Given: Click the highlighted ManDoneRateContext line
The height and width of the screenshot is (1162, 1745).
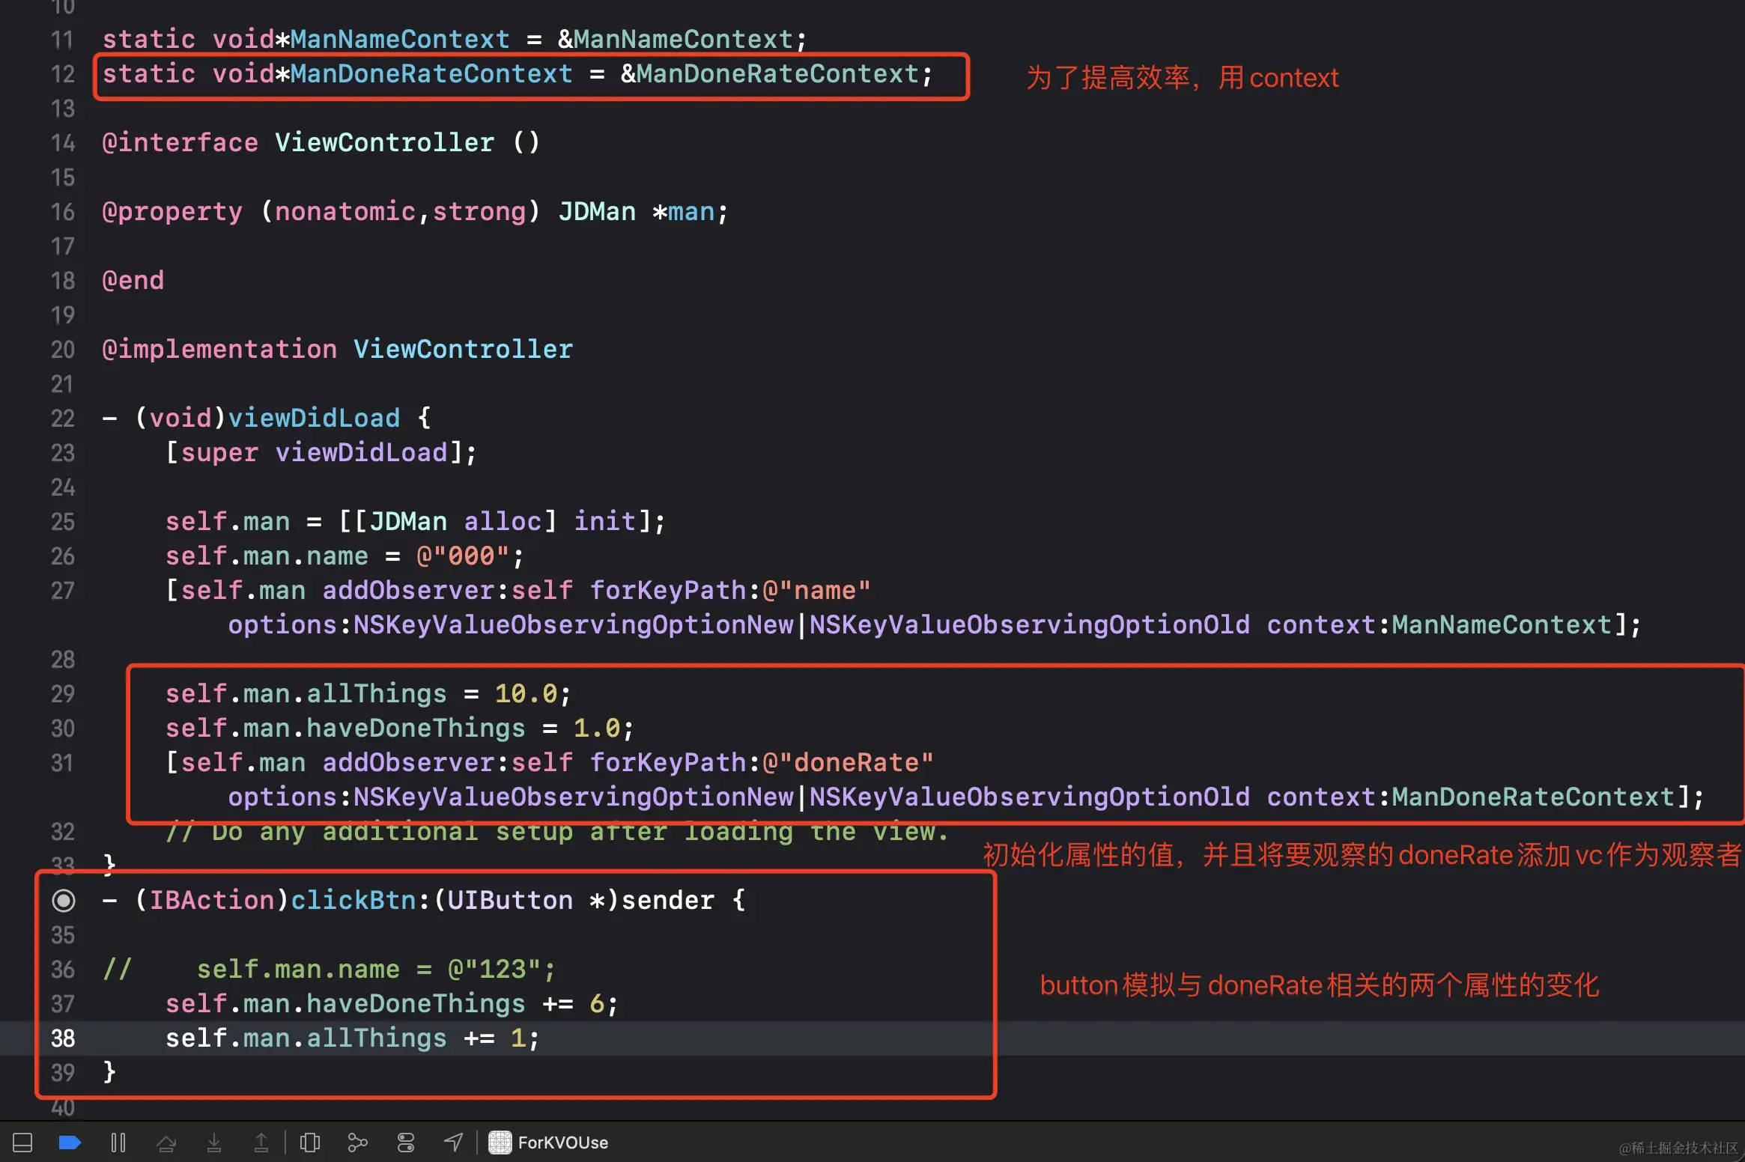Looking at the screenshot, I should point(517,73).
